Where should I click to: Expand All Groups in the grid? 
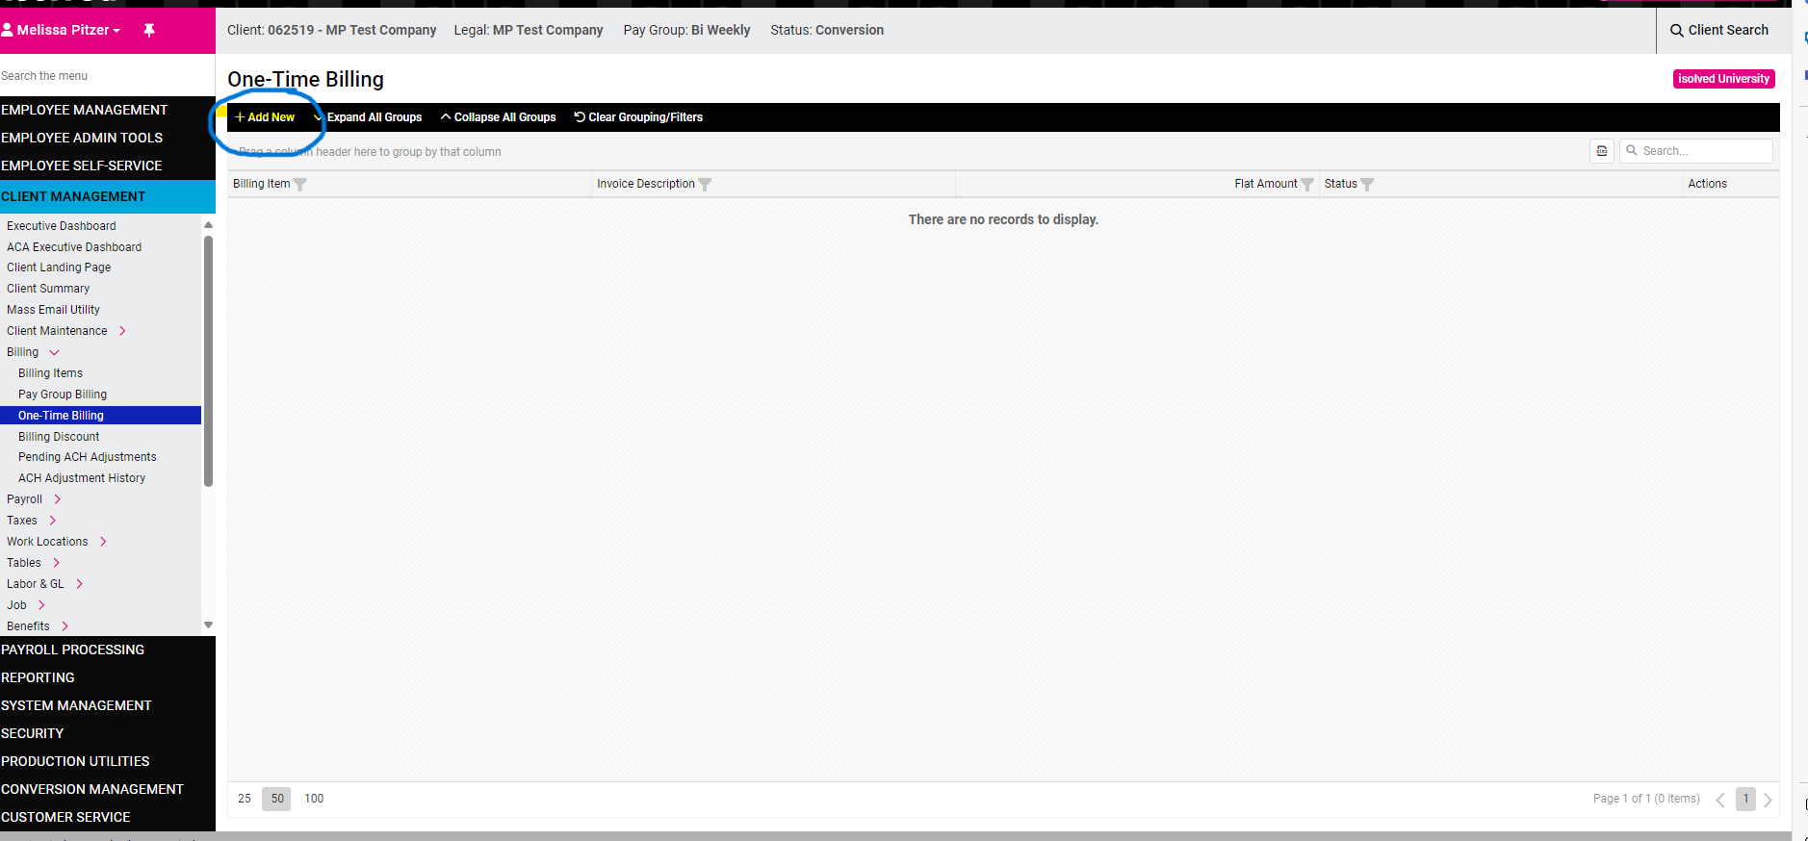point(368,117)
